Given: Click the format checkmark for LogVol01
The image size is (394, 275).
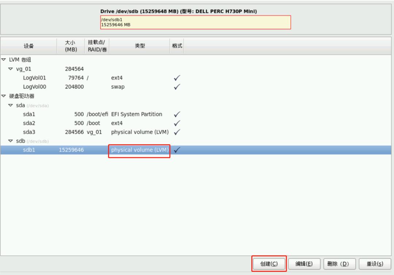Looking at the screenshot, I should coord(177,78).
